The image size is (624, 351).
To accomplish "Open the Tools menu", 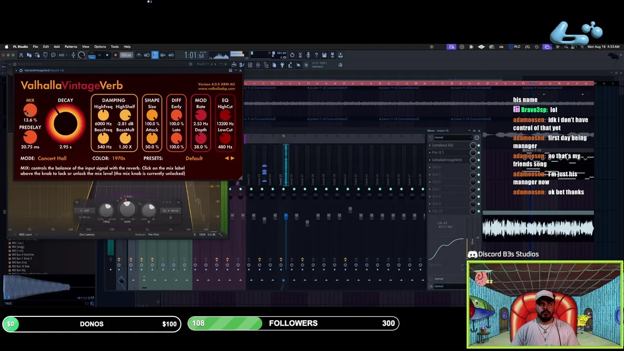I will click(x=115, y=47).
